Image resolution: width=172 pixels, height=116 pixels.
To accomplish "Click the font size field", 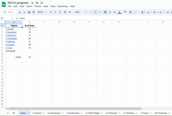I will [x=95, y=12].
